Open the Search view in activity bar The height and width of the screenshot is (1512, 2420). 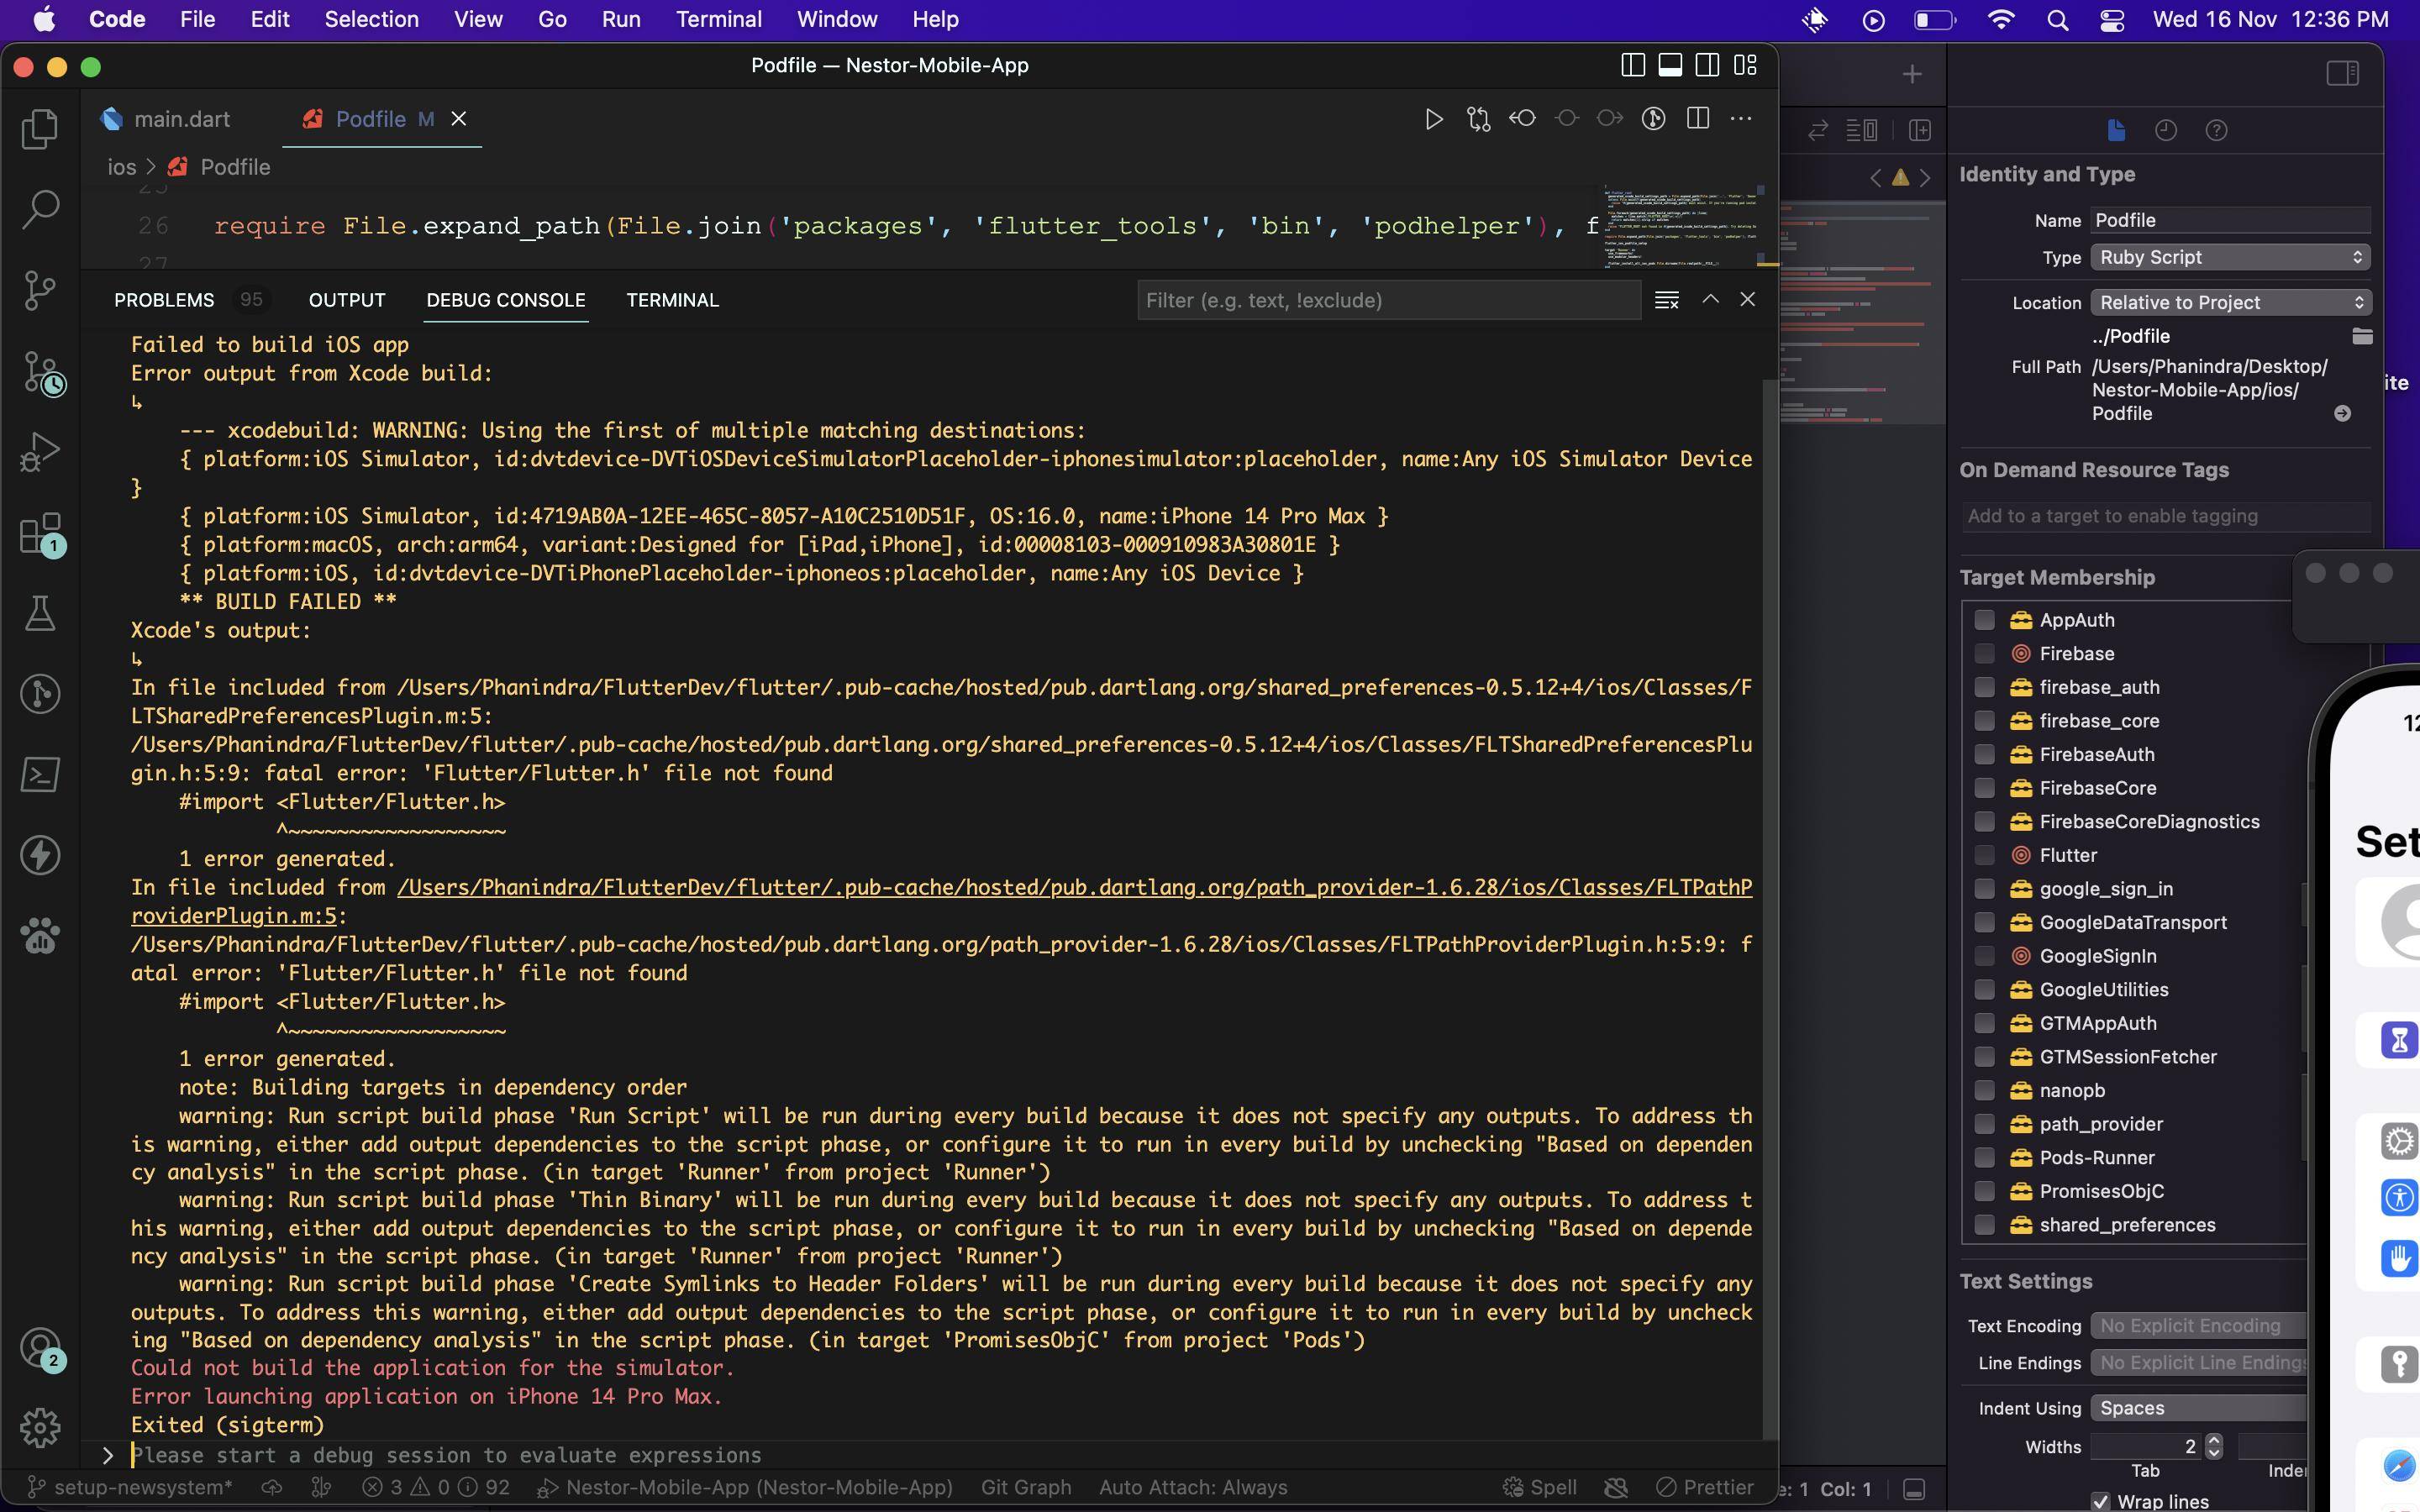pyautogui.click(x=40, y=209)
